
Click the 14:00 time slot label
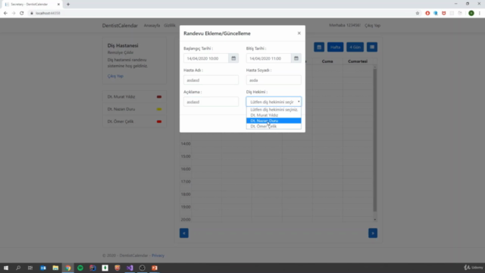pyautogui.click(x=186, y=143)
